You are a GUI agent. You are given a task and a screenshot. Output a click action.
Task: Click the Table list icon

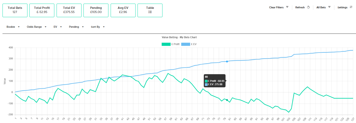click(x=150, y=12)
